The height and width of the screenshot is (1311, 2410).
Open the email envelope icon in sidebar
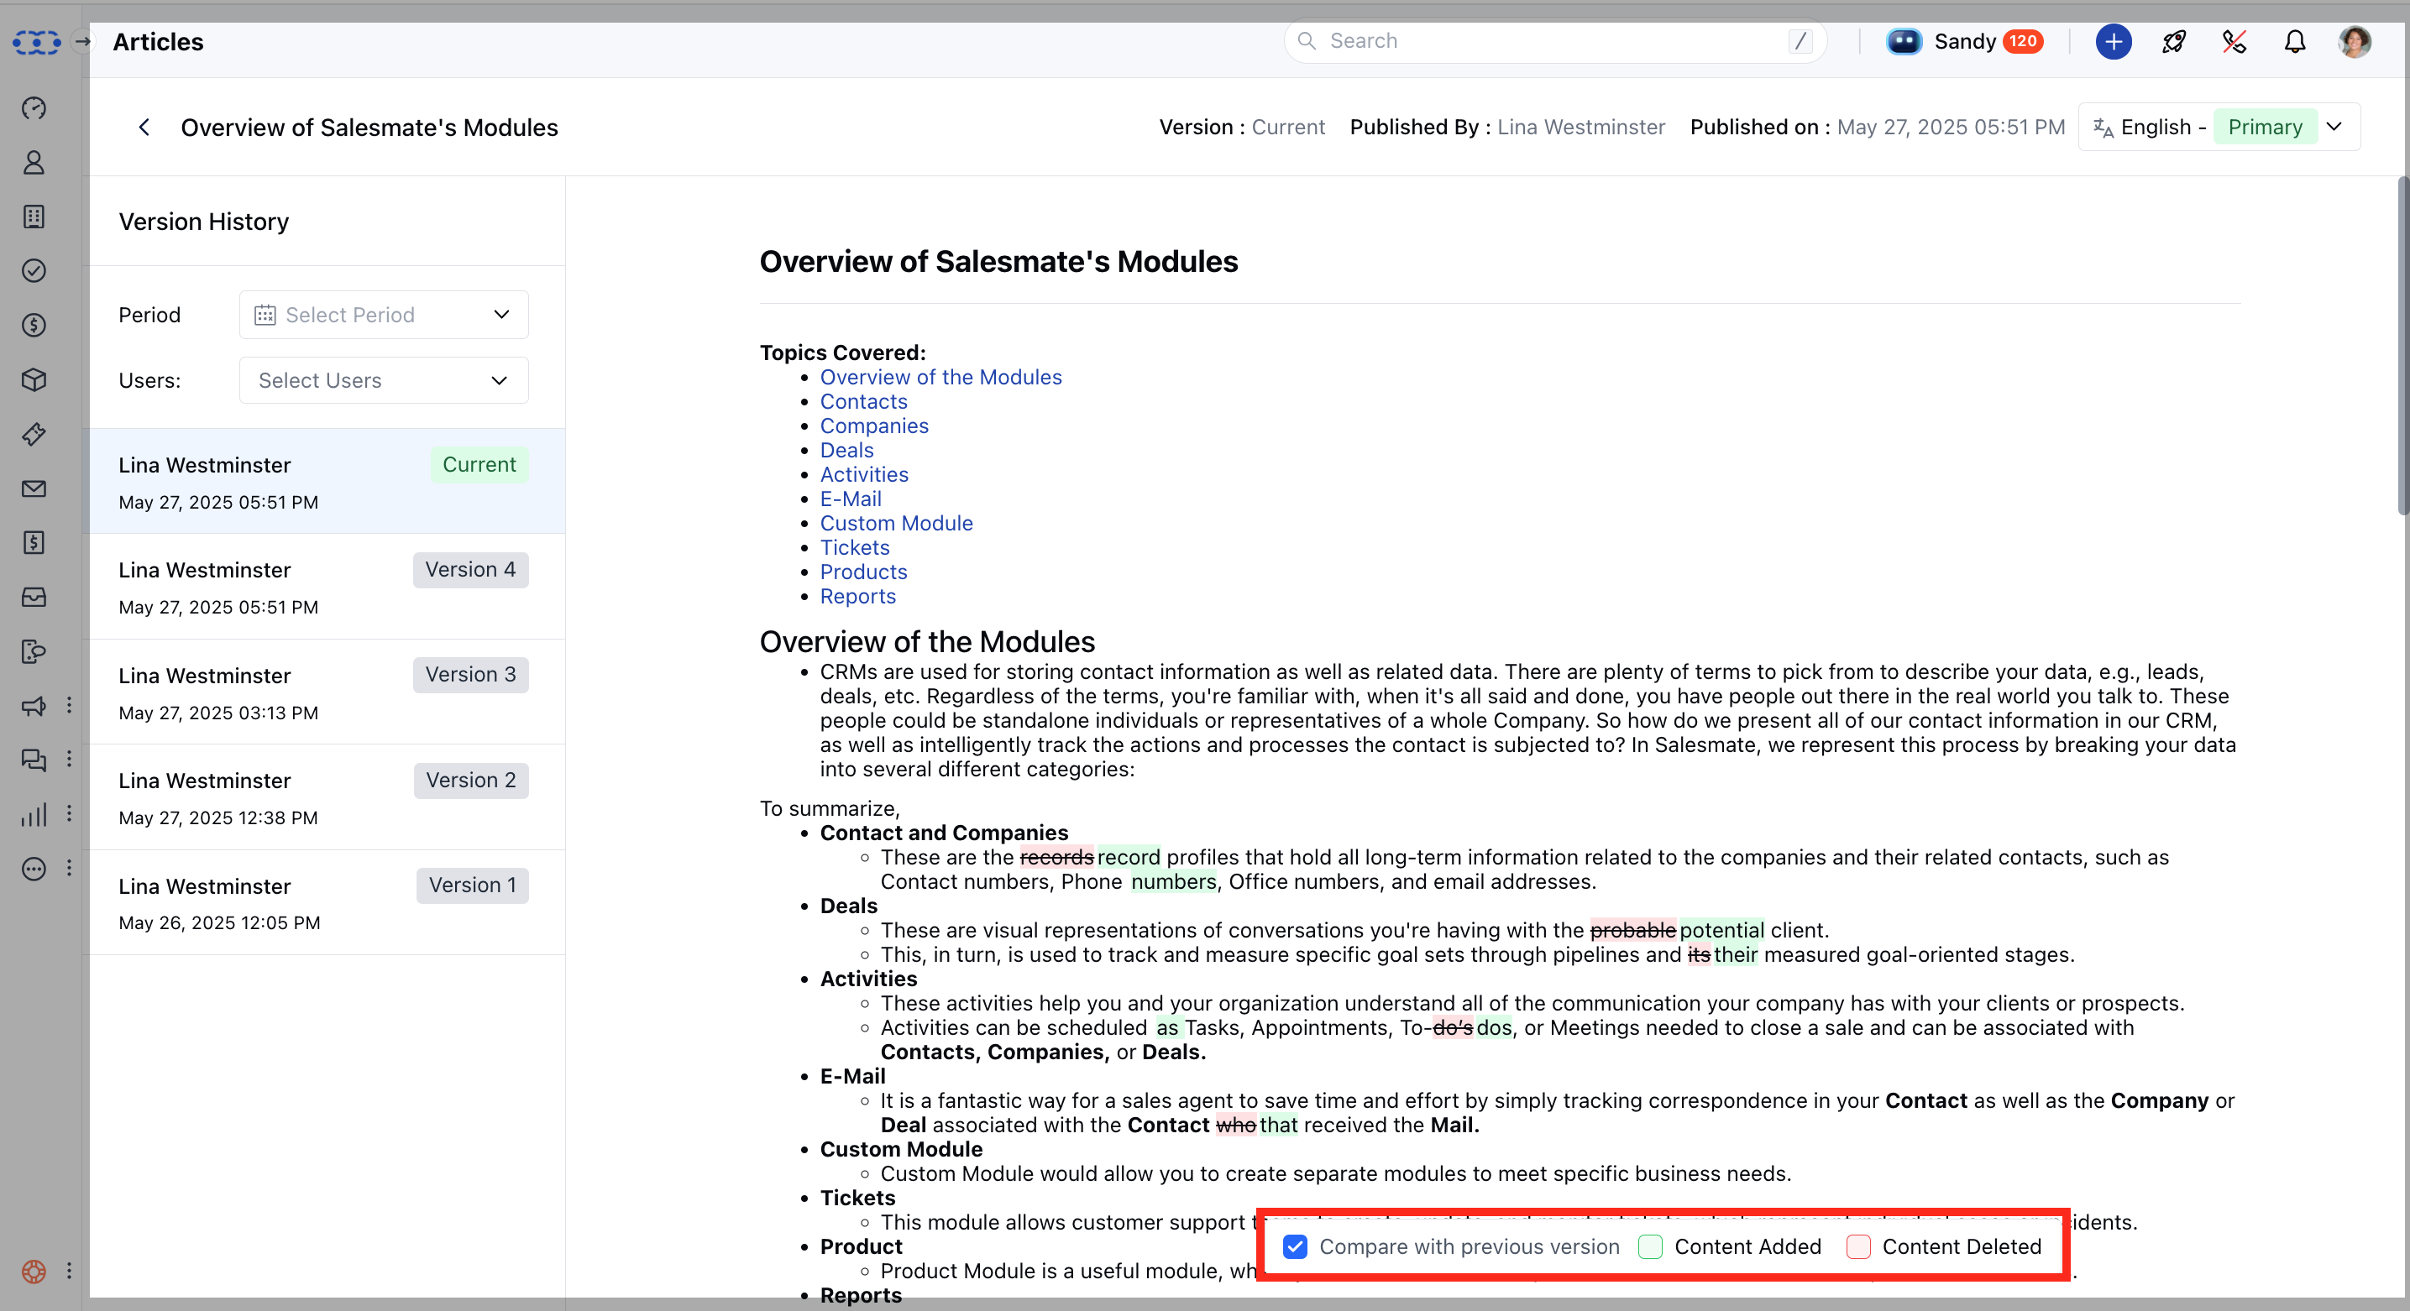coord(34,488)
